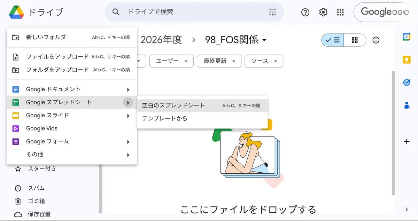418x221 pixels.
Task: Open the 98_FOS関係 folder dropdown
Action: [236, 40]
